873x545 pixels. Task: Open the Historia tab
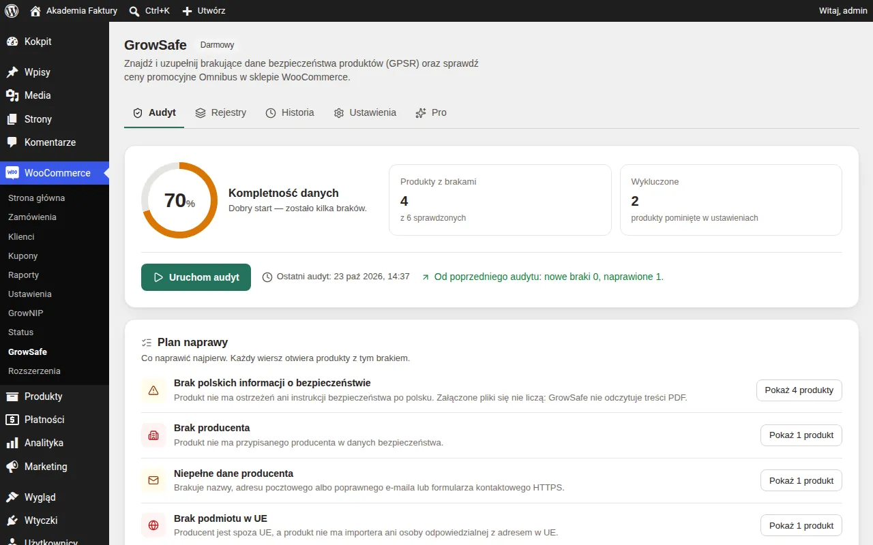click(x=290, y=112)
